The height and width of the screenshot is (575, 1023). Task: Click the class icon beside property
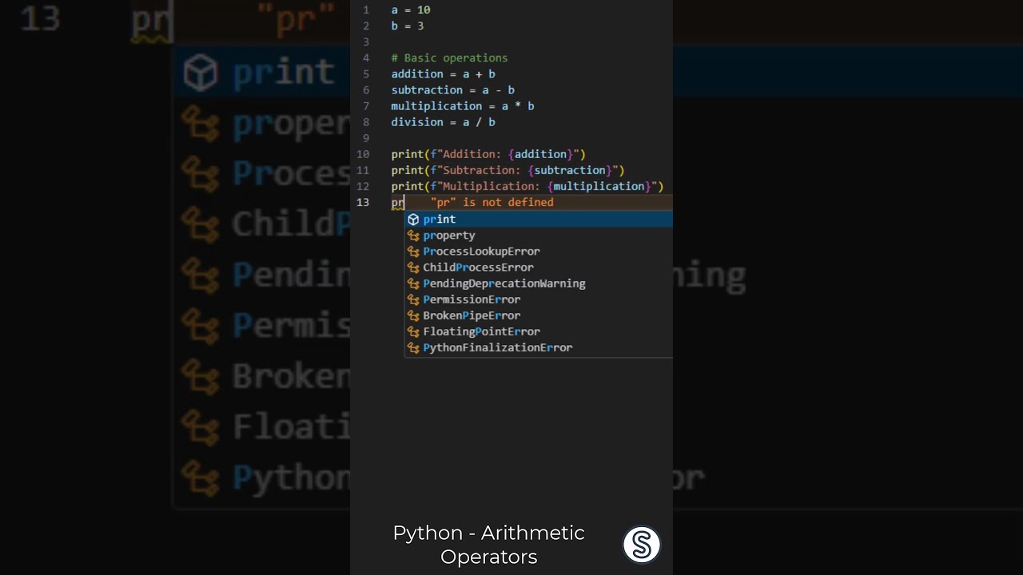413,235
